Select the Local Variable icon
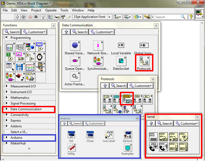The width and height of the screenshot is (205, 161). (121, 45)
